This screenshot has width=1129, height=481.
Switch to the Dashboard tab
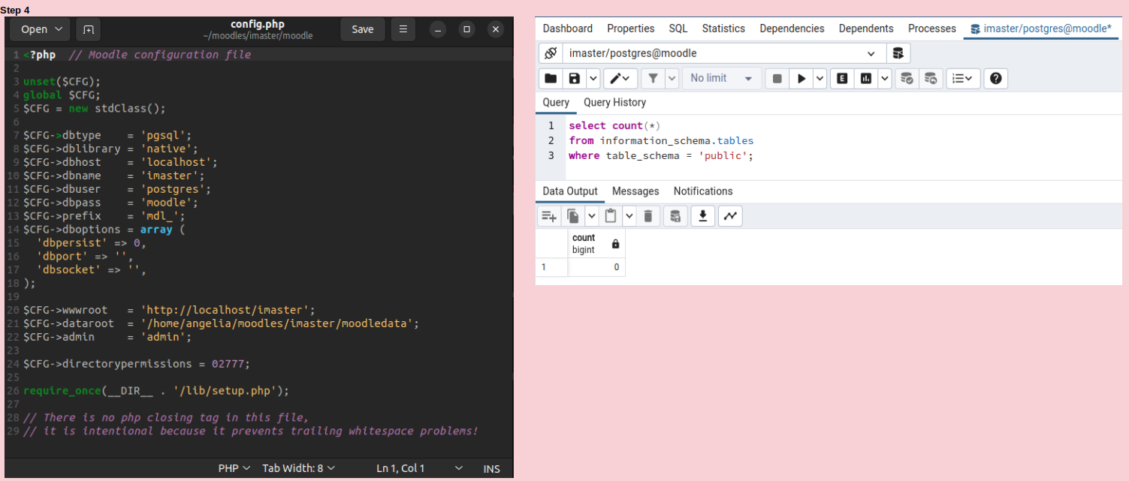coord(568,29)
